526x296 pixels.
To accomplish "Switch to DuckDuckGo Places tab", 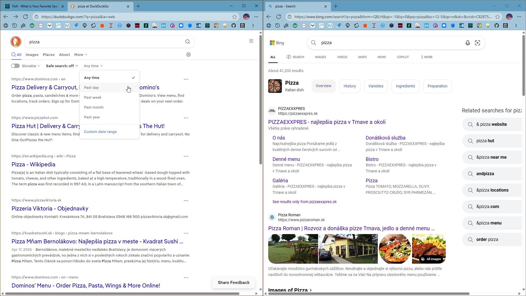I will point(49,55).
